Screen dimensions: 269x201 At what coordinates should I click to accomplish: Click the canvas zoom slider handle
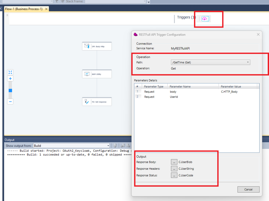coord(10,90)
